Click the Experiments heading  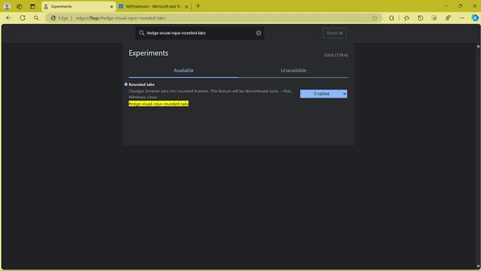148,53
